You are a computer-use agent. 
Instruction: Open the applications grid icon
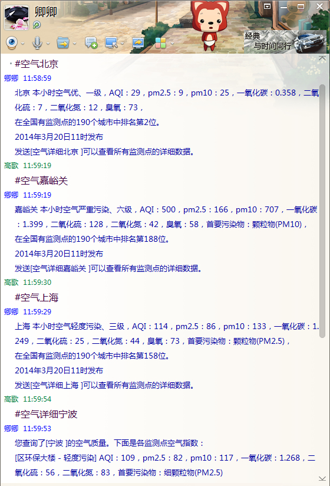click(x=160, y=43)
